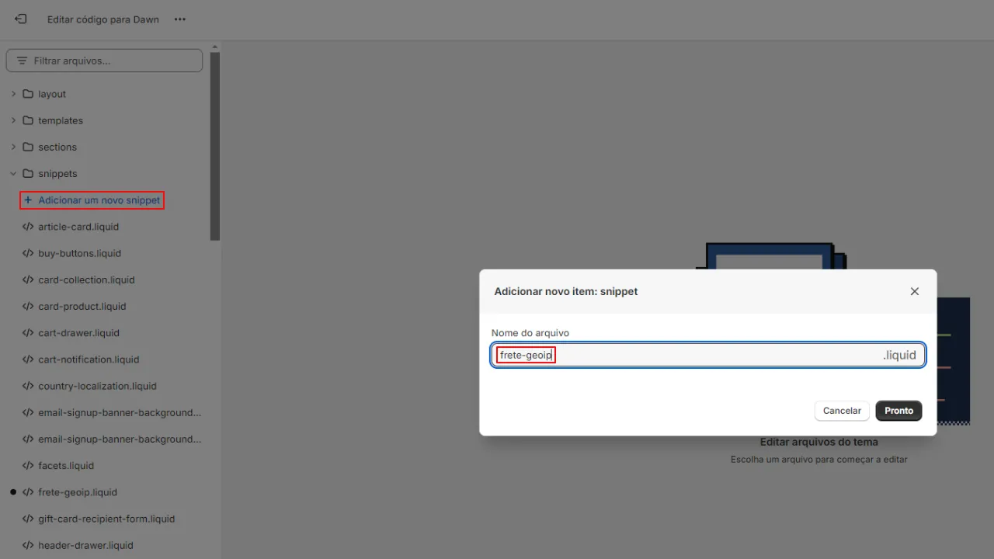
Task: Click the templates folder label
Action: [x=61, y=120]
